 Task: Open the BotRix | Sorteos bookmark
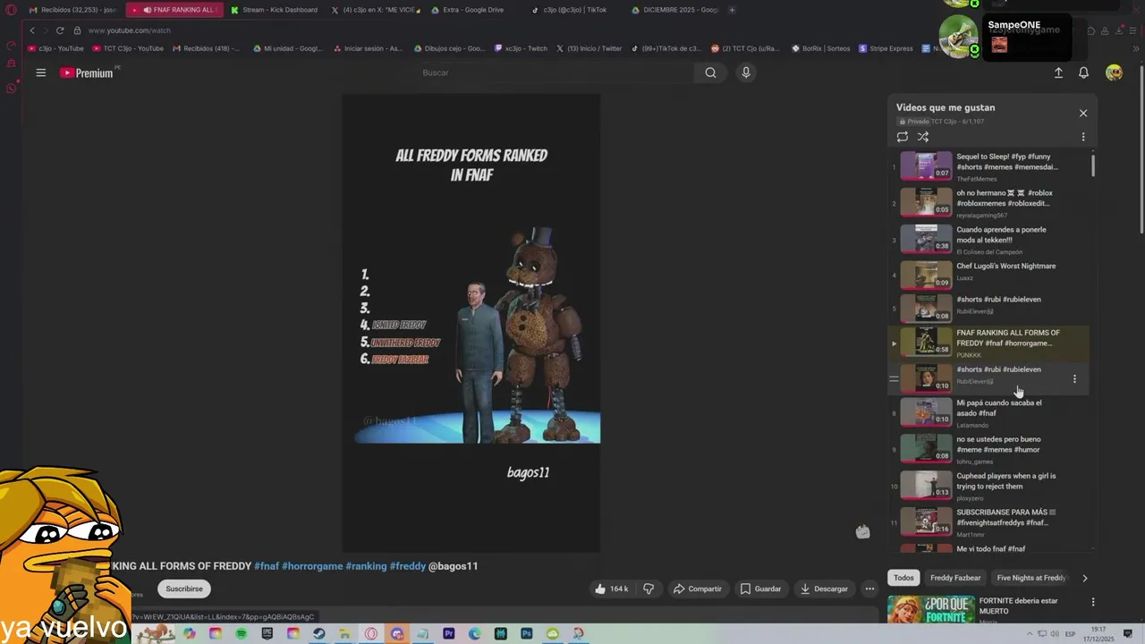tap(821, 48)
